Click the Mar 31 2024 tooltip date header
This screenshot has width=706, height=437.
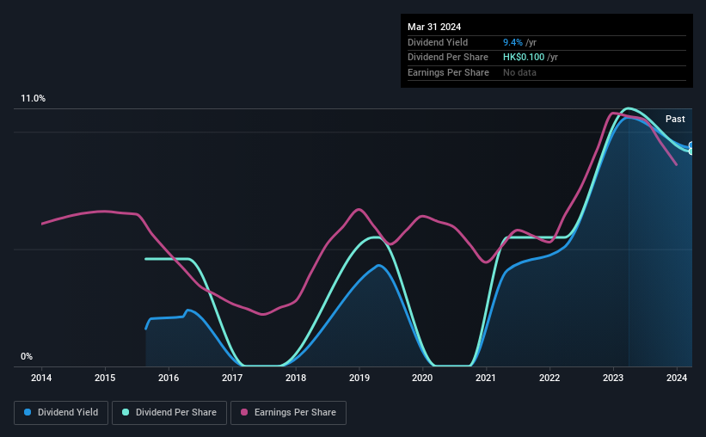click(434, 27)
